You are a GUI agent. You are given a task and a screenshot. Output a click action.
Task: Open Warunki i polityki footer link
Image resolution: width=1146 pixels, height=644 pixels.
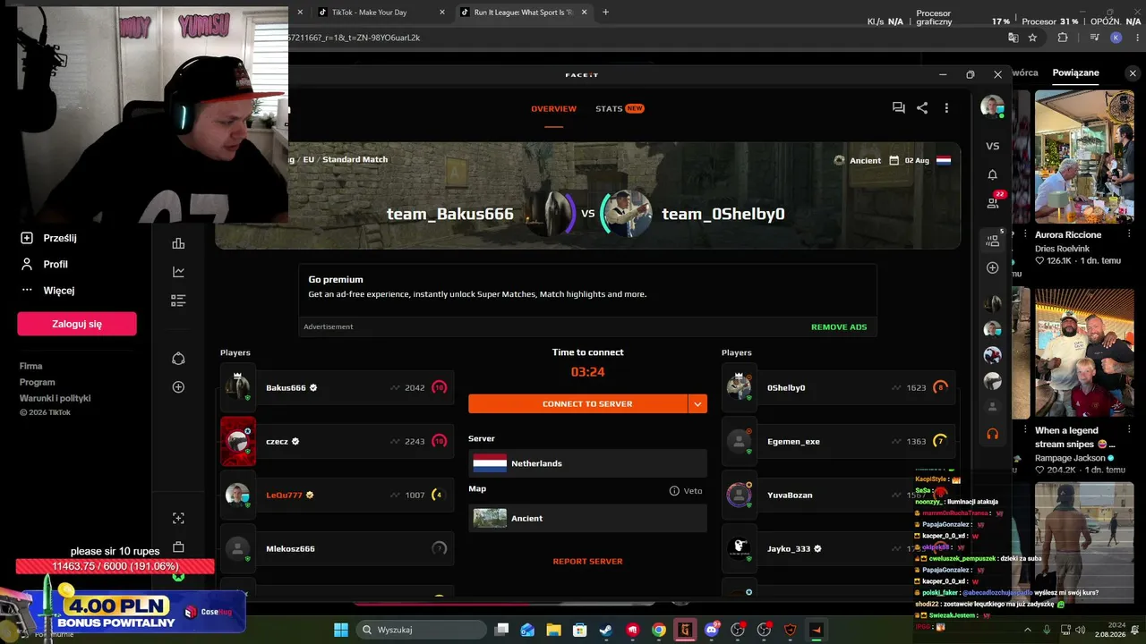pyautogui.click(x=56, y=398)
